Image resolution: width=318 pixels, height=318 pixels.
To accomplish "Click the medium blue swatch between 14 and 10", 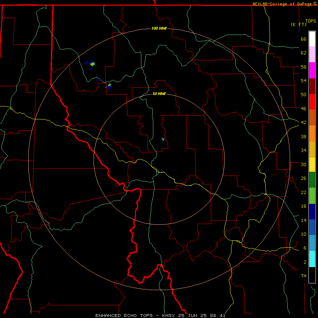I will [312, 227].
